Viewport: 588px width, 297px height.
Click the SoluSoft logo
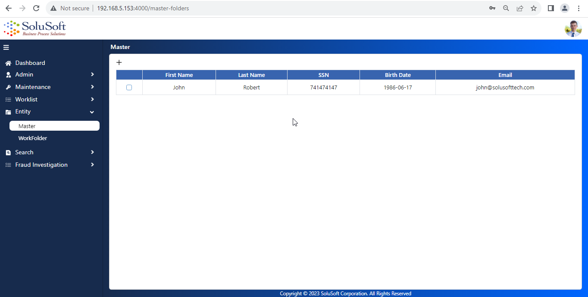click(35, 28)
